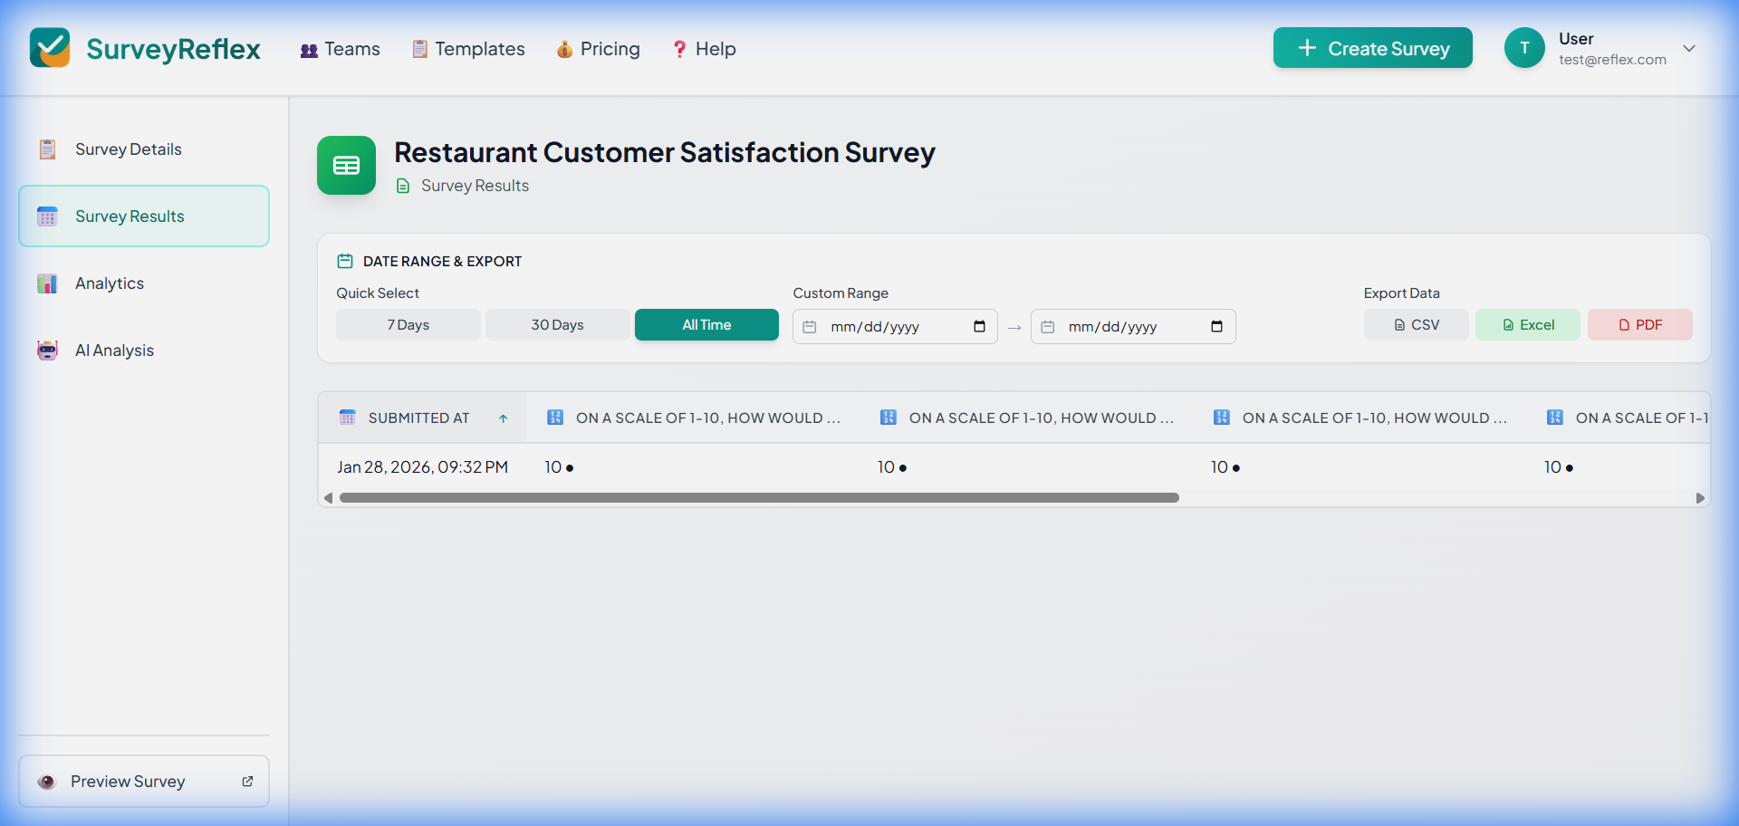Click the AI Analysis robot icon
The width and height of the screenshot is (1739, 826).
pos(46,350)
